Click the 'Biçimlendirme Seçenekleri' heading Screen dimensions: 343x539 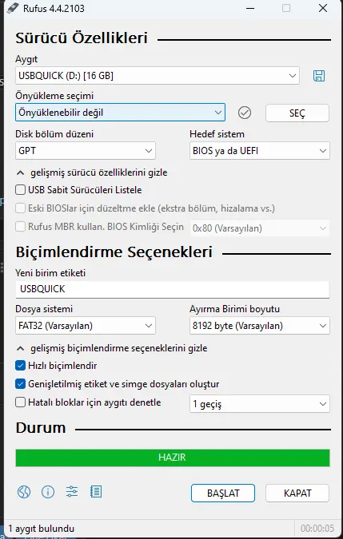114,252
